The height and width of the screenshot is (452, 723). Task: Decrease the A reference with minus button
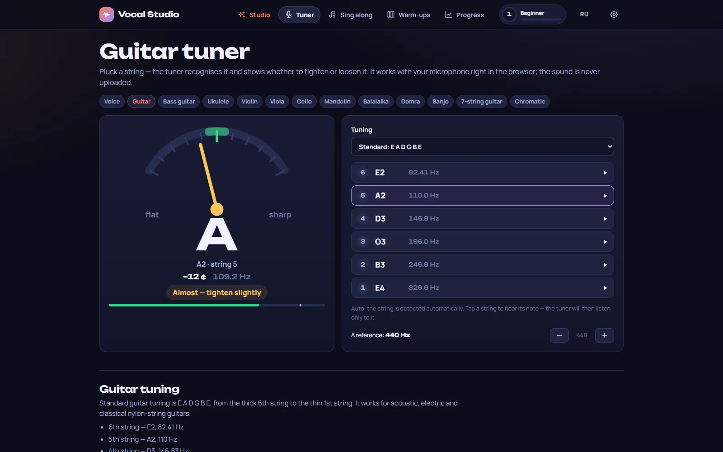click(x=559, y=335)
